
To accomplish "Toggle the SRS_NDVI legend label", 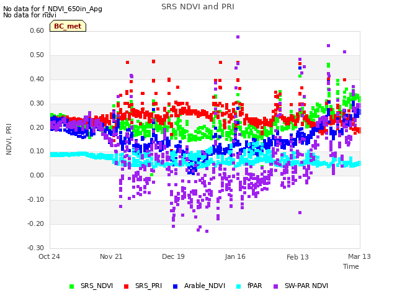I will (97, 286).
